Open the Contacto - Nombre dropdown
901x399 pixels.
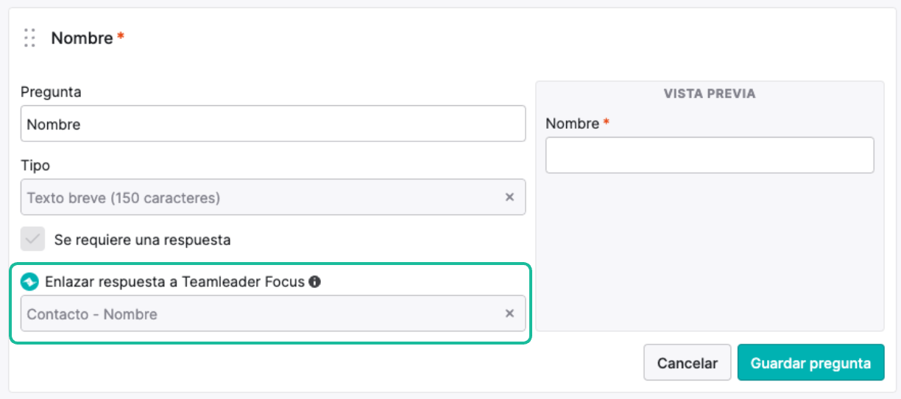click(273, 314)
